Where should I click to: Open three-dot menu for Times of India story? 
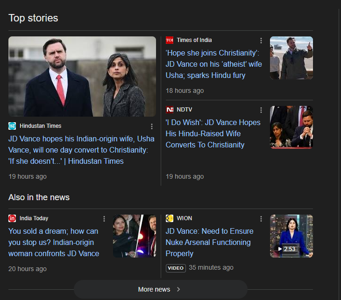[x=261, y=41]
